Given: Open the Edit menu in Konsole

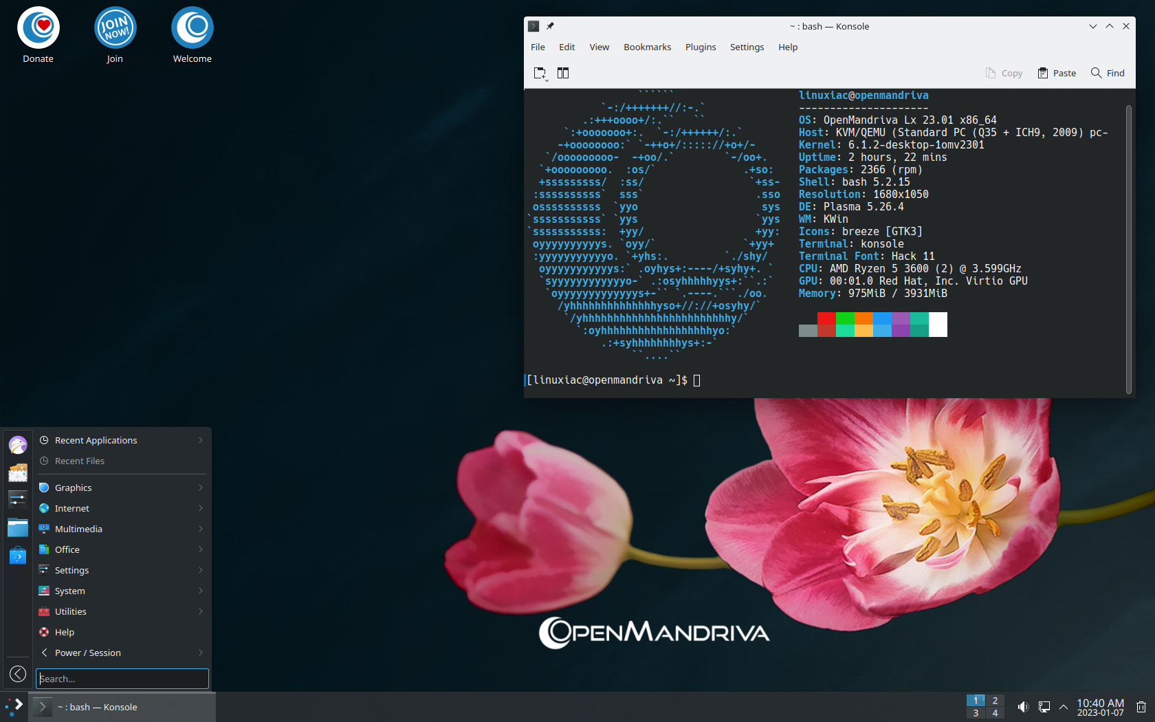Looking at the screenshot, I should tap(567, 47).
